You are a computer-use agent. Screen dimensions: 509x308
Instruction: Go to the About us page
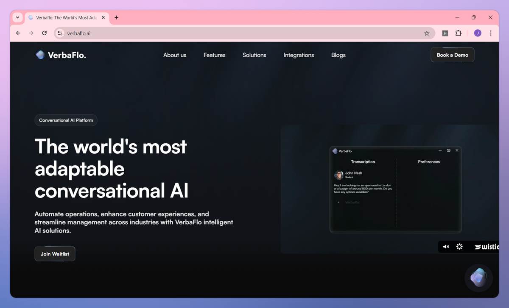(x=175, y=55)
